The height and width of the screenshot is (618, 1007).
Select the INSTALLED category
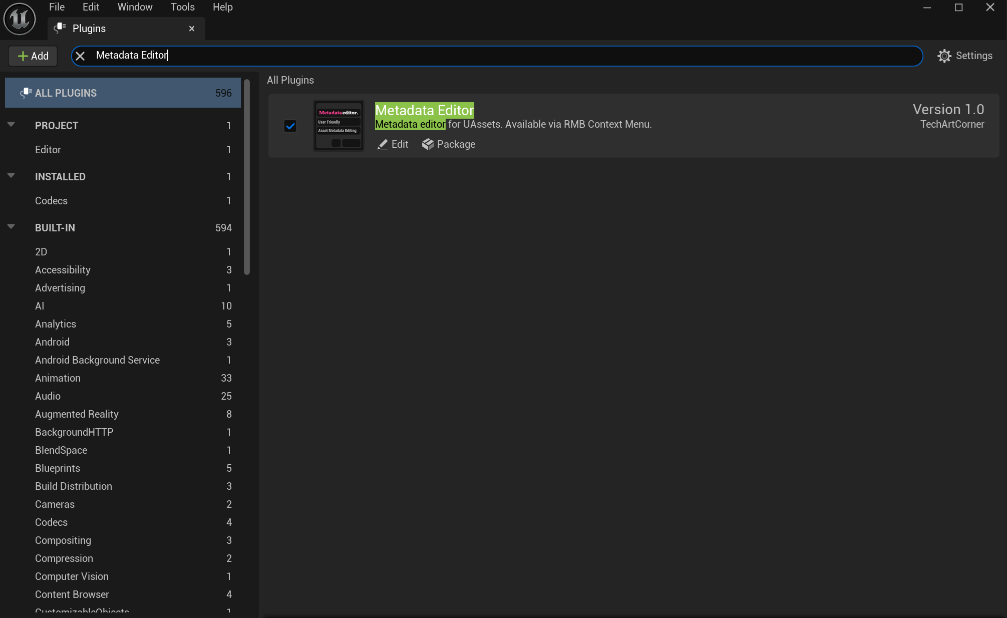[x=123, y=177]
